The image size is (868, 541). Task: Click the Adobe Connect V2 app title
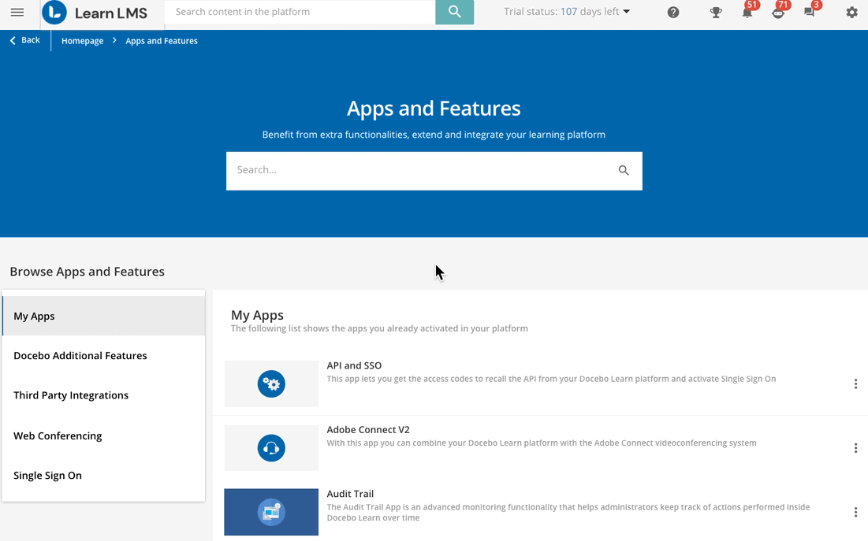pyautogui.click(x=368, y=430)
